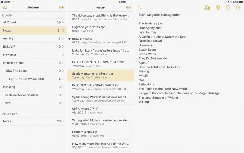
Task: Select the Archive folder
Action: tap(34, 38)
